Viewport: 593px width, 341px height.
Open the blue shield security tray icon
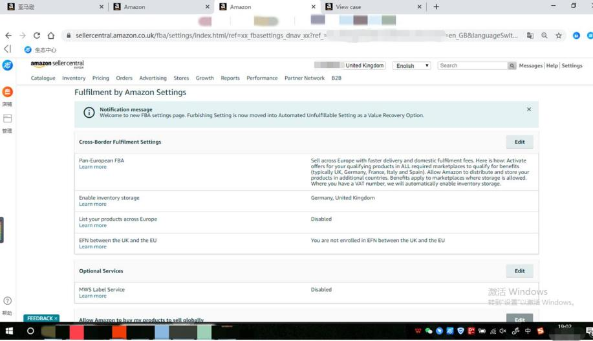pyautogui.click(x=460, y=331)
